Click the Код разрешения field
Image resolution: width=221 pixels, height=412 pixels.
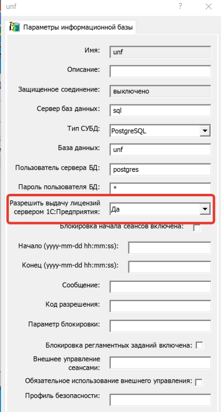coord(160,306)
